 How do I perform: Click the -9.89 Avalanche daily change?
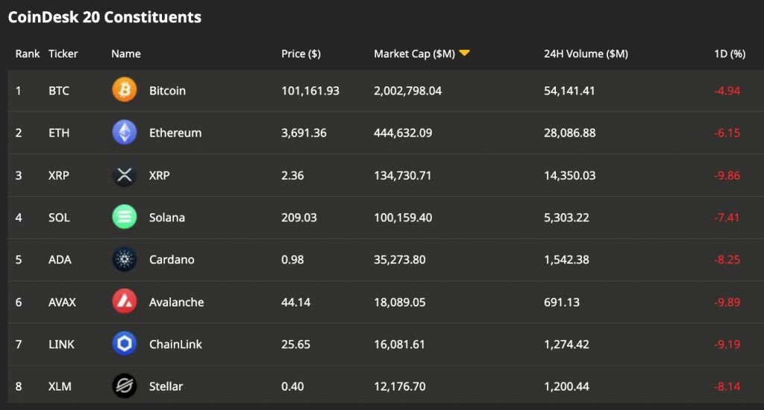727,302
